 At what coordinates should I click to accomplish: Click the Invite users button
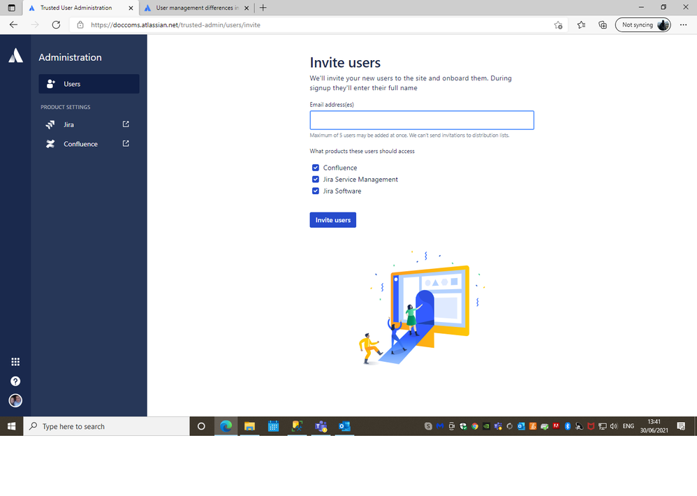point(333,220)
